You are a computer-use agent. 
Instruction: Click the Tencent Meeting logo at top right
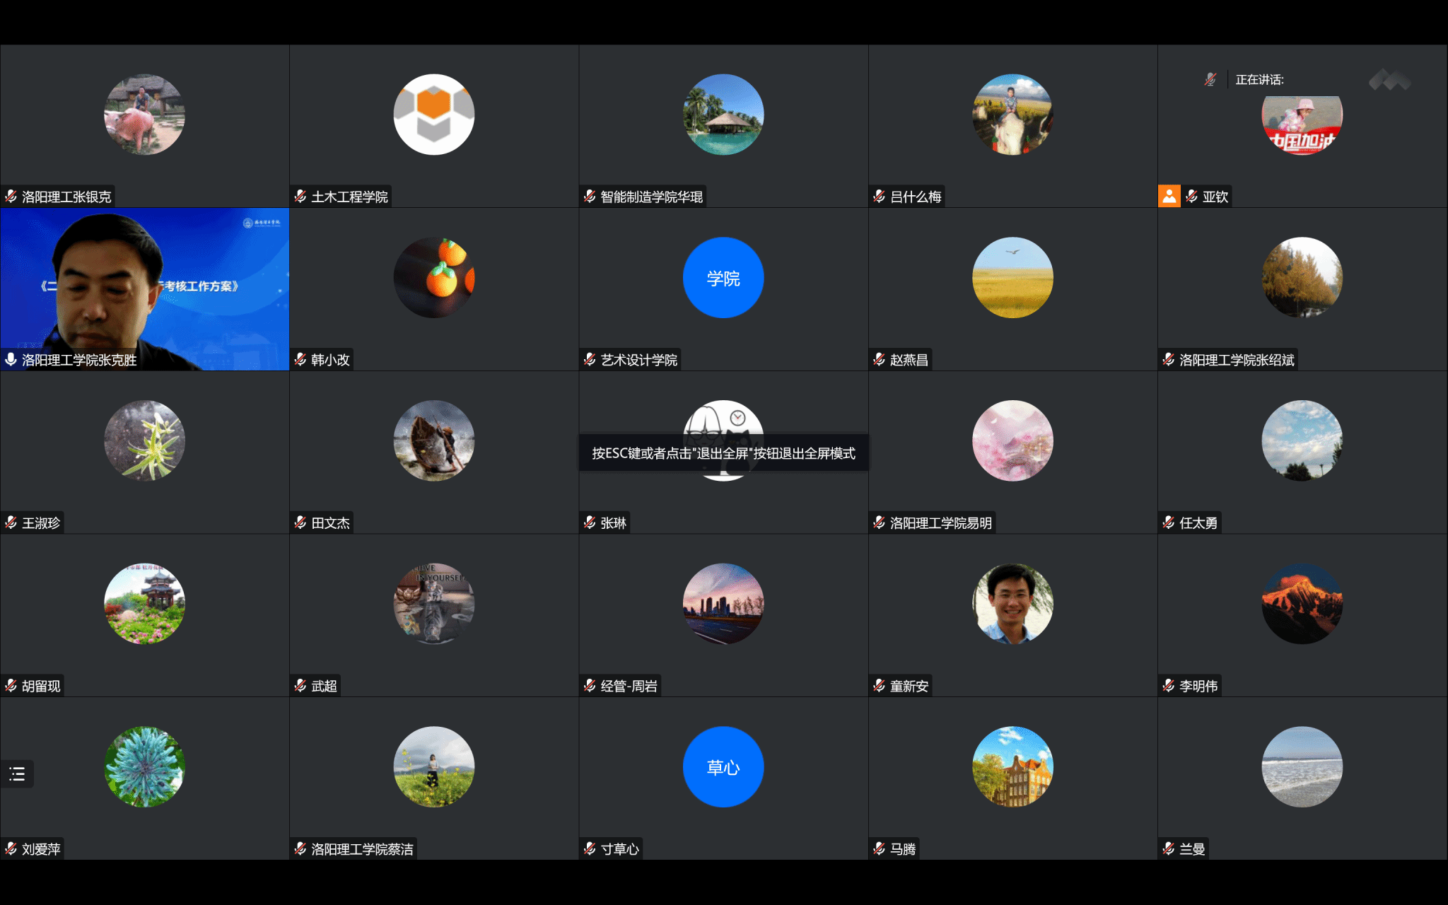[x=1389, y=80]
